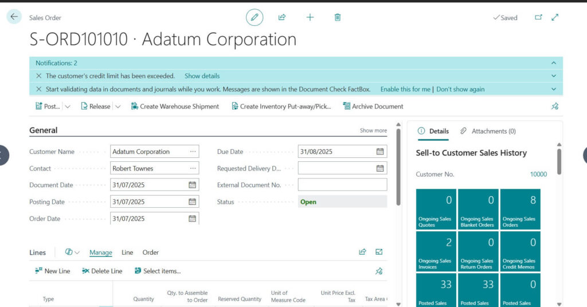Click the plus icon to create new
587x307 pixels.
click(x=310, y=17)
